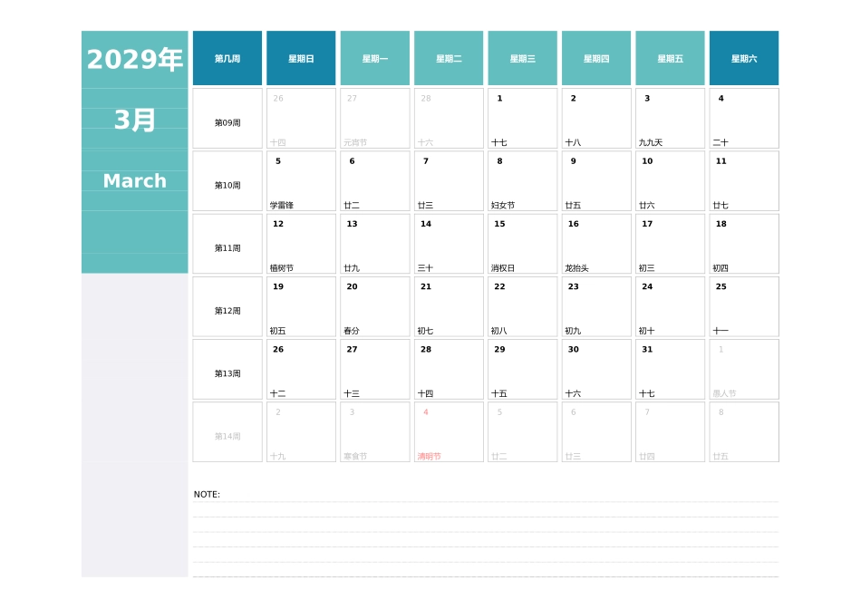Click the 星期日 column header

(x=301, y=58)
